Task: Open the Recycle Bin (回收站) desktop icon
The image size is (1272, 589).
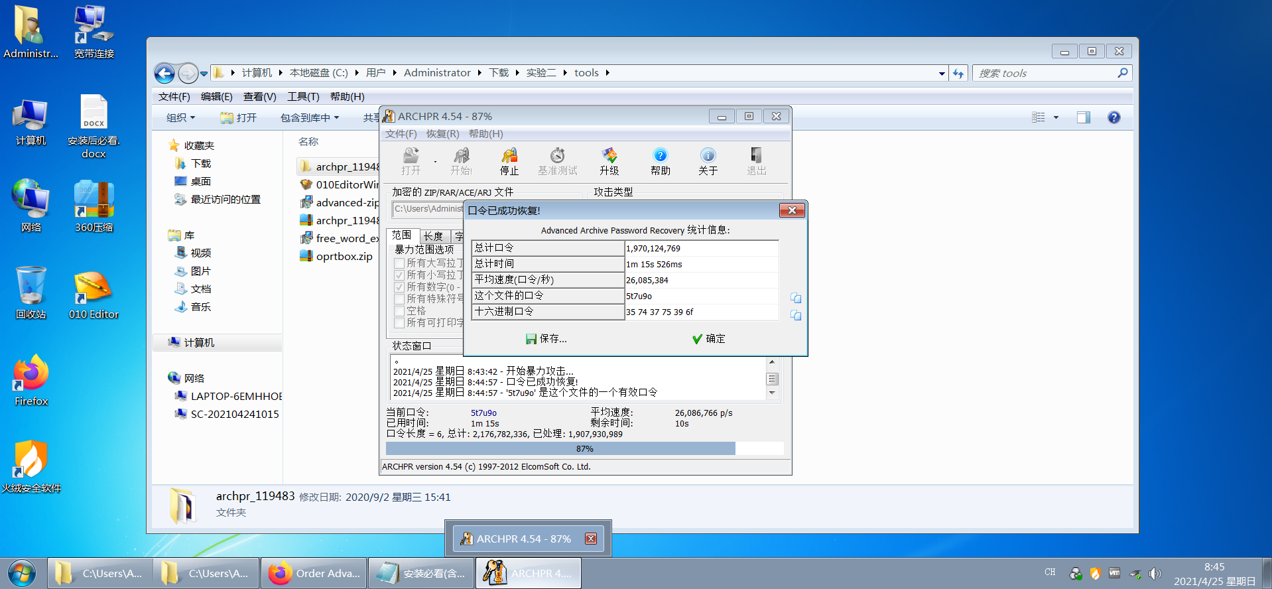Action: point(31,293)
